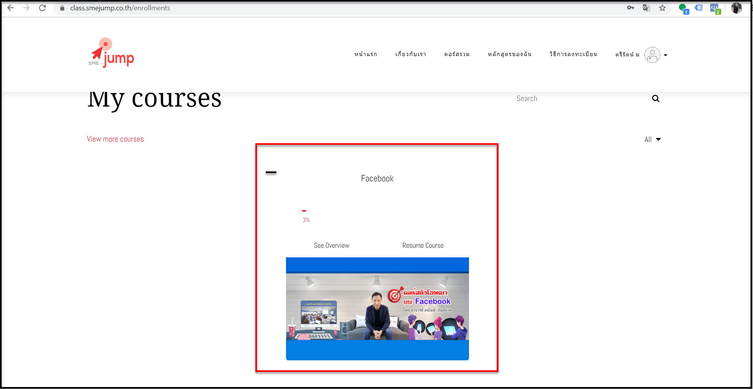Click the My courses heading
Viewport: 753px width, 389px height.
154,99
